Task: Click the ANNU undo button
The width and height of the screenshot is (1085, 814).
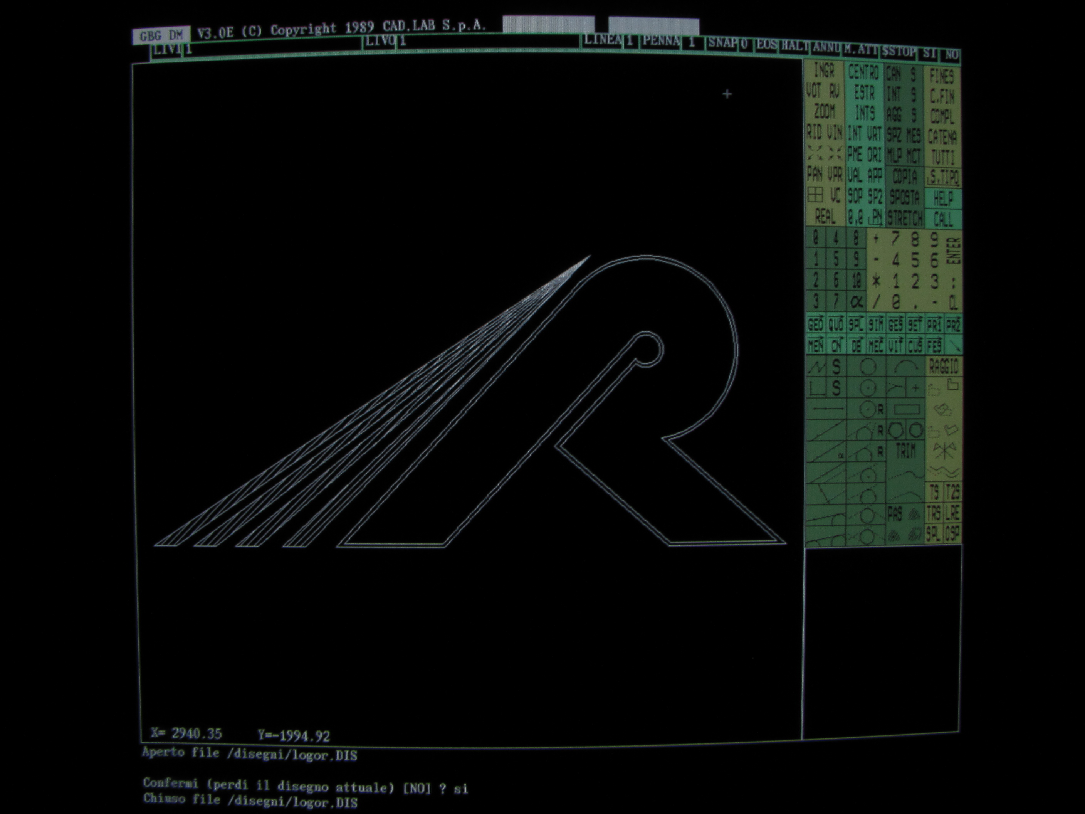Action: [x=826, y=48]
